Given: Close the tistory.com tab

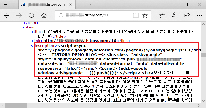Looking at the screenshot, I should 71,5.
